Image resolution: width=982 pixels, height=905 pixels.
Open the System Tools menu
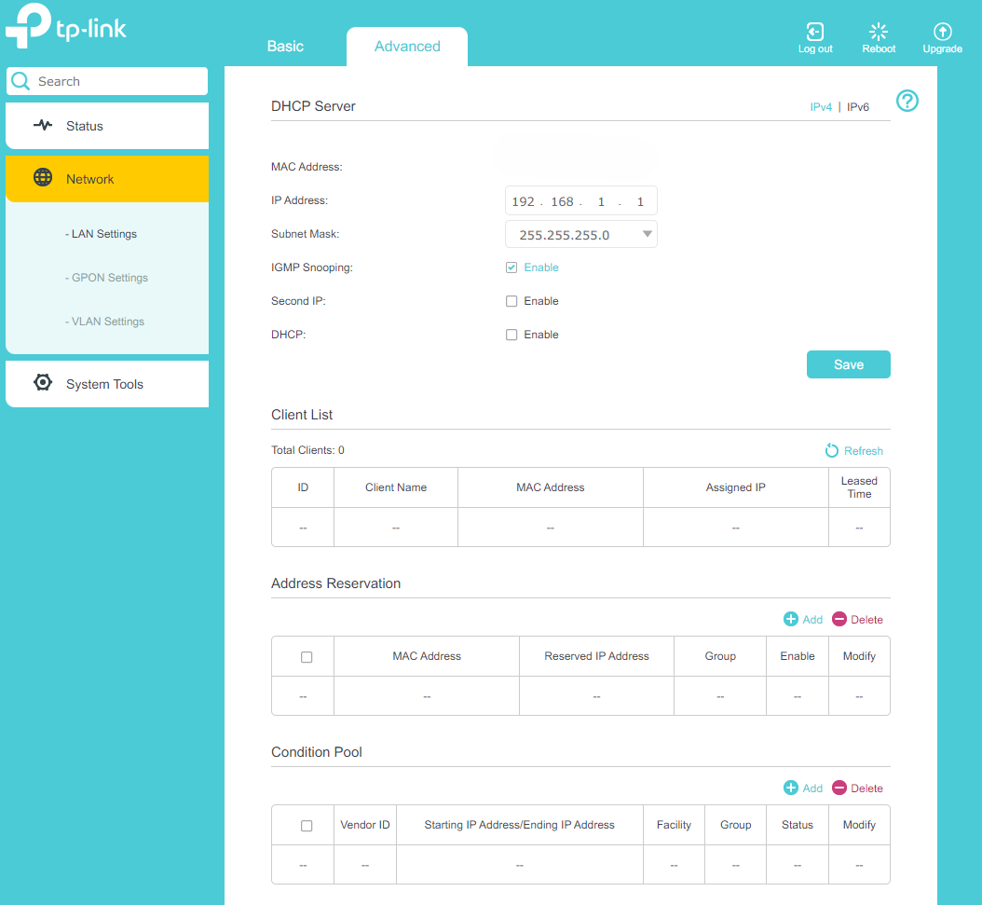107,384
